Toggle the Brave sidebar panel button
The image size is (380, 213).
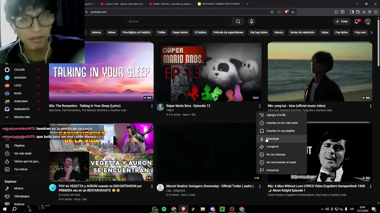tap(352, 12)
